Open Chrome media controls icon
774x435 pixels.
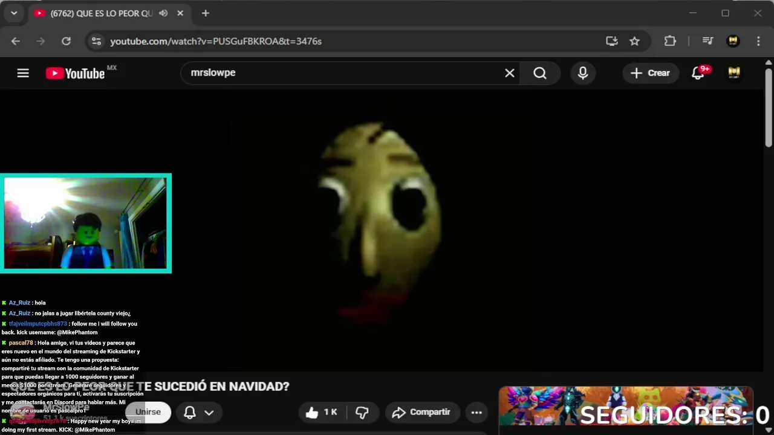pos(707,41)
